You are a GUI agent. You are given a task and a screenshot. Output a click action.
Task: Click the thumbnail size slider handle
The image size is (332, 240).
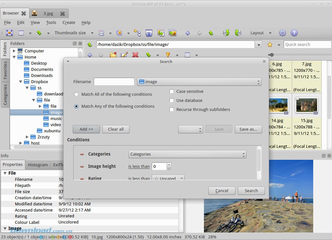271,55
